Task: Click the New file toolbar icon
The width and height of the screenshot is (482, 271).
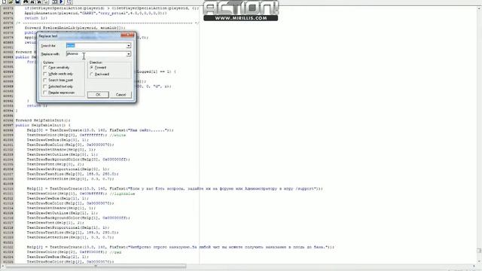Action: pyautogui.click(x=4, y=2)
